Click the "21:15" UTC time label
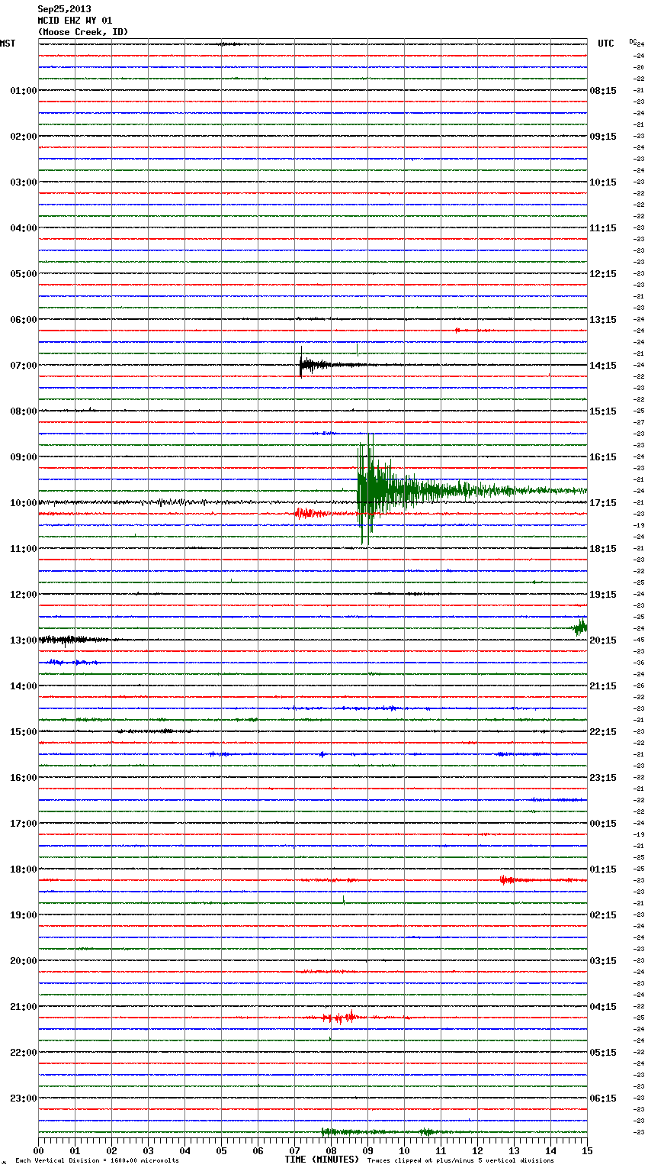This screenshot has height=1171, width=648. (603, 686)
